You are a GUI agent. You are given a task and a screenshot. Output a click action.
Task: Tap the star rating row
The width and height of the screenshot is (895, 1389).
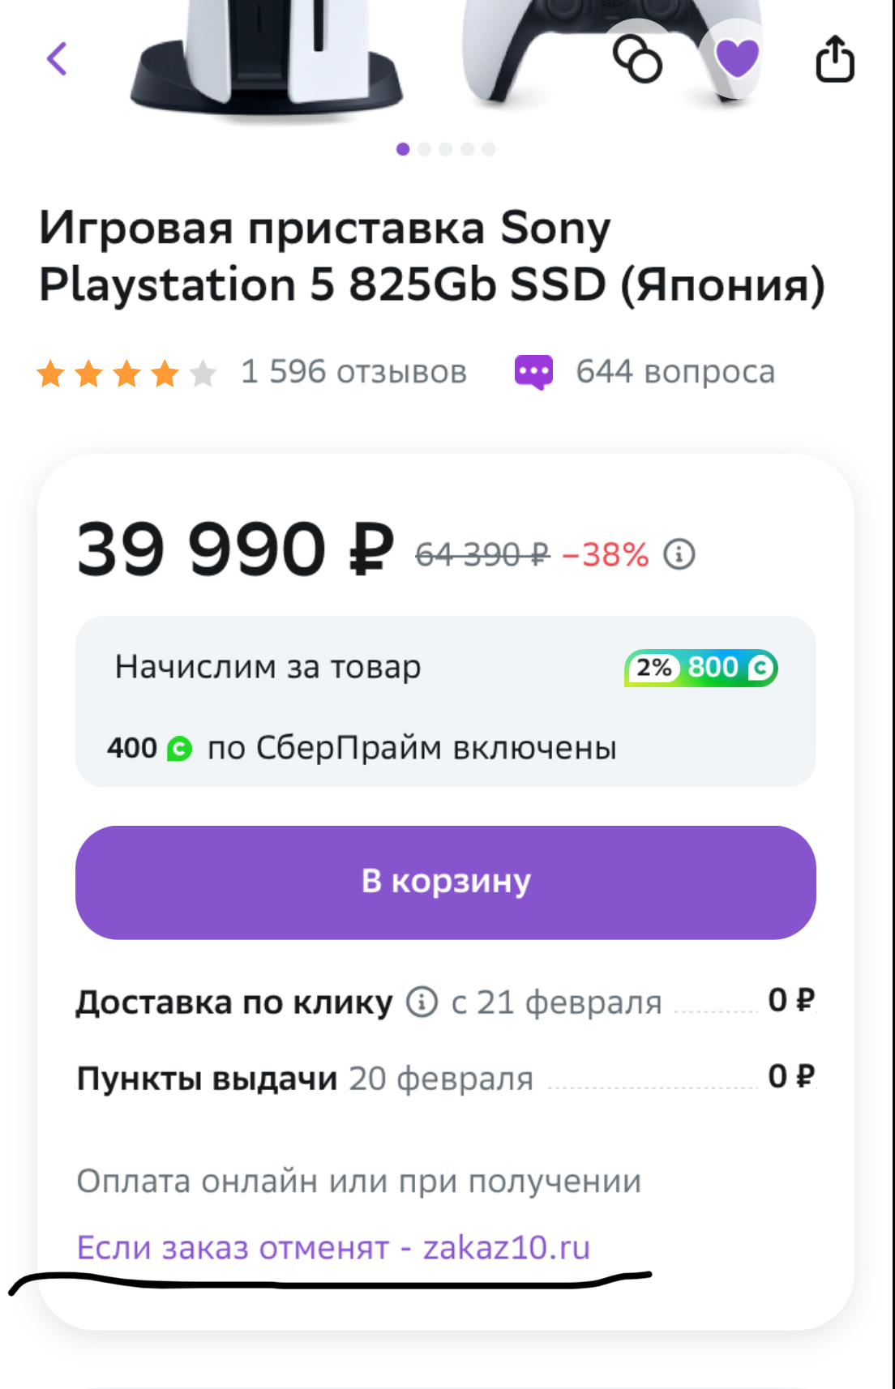[x=126, y=374]
